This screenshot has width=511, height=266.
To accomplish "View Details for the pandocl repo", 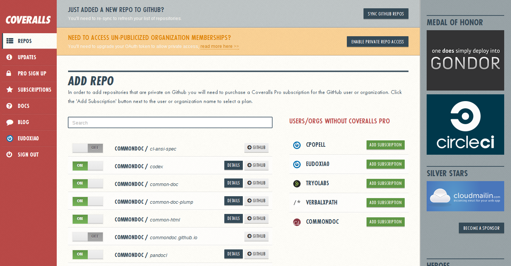I will click(x=233, y=254).
